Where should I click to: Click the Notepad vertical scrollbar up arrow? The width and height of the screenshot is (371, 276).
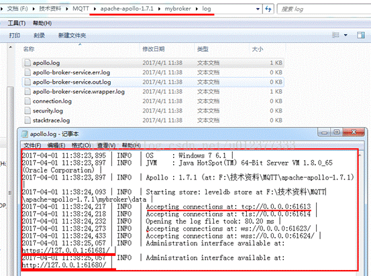[x=360, y=155]
